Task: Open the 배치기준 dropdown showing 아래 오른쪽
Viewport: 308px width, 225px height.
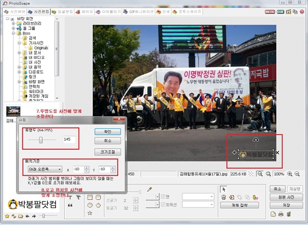Action: tap(45, 169)
